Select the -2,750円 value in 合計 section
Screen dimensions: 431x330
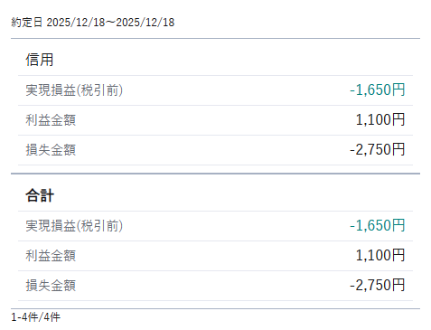378,285
